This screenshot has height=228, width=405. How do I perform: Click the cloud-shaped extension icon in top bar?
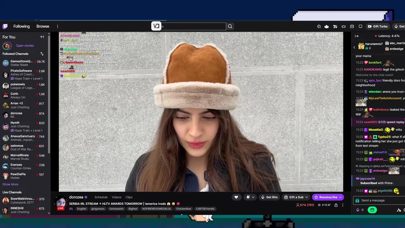point(327,26)
